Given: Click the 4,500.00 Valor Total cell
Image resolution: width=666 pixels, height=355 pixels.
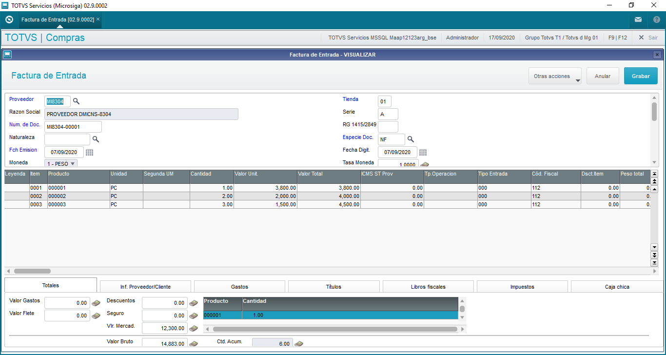Looking at the screenshot, I should [x=329, y=204].
